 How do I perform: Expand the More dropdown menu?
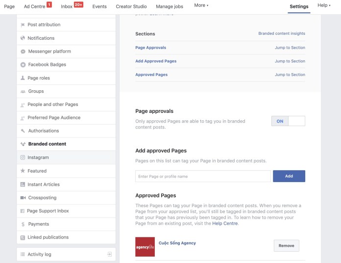tap(201, 5)
